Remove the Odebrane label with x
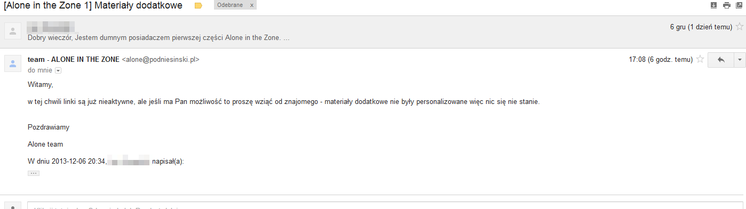Image resolution: width=746 pixels, height=209 pixels. click(x=252, y=5)
